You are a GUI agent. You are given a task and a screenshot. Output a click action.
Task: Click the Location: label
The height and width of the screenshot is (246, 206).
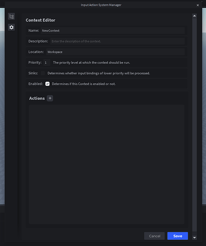coord(36,52)
